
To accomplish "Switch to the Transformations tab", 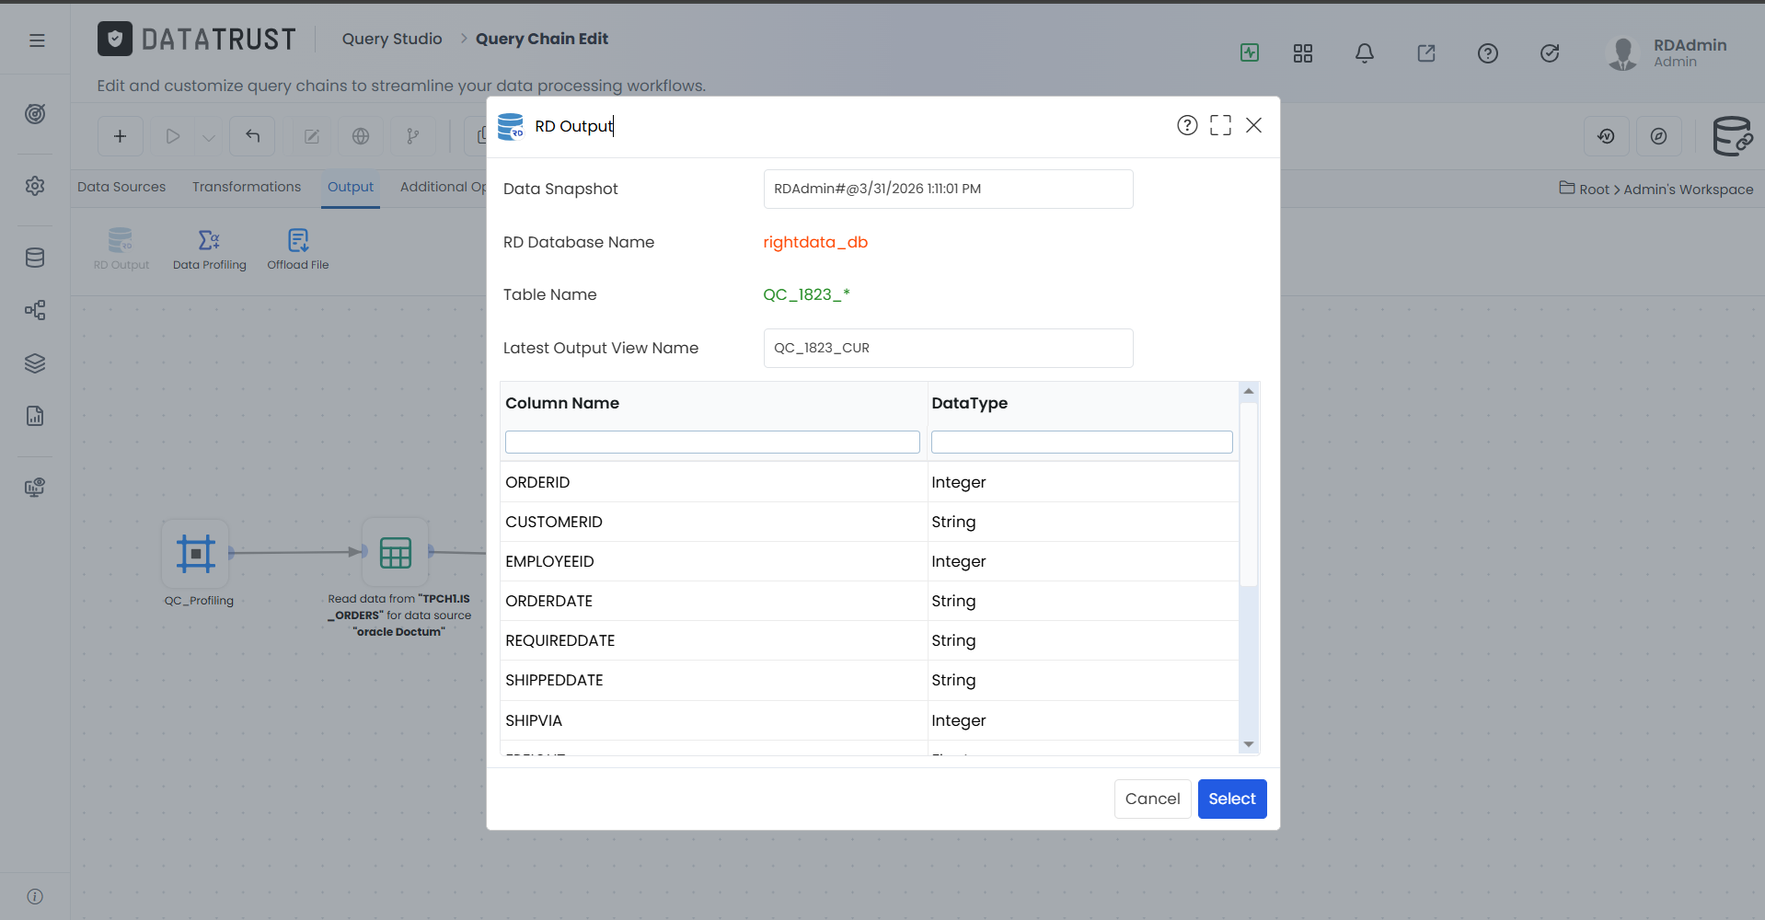I will click(x=247, y=187).
